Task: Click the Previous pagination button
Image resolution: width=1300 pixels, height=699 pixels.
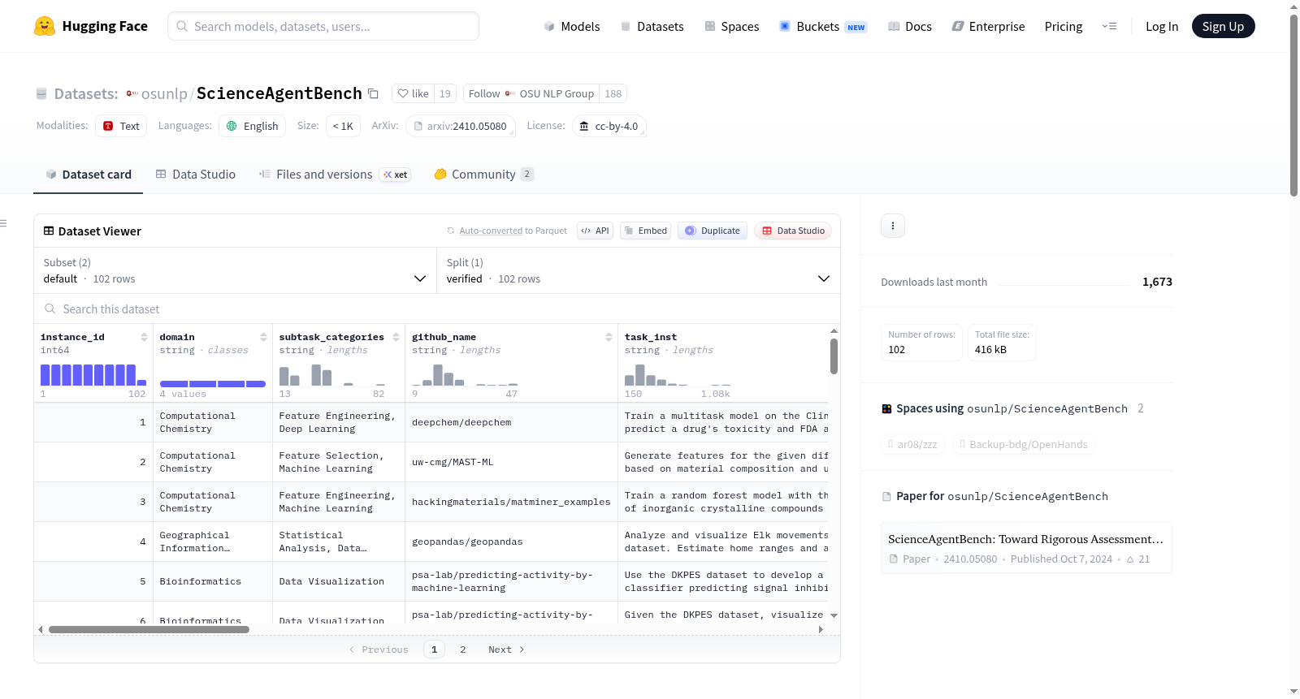Action: [379, 649]
